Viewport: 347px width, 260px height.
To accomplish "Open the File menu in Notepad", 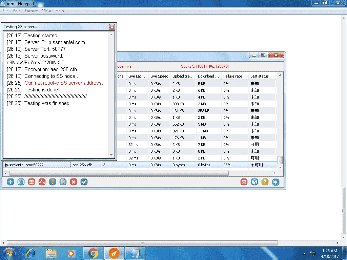I will click(5, 10).
